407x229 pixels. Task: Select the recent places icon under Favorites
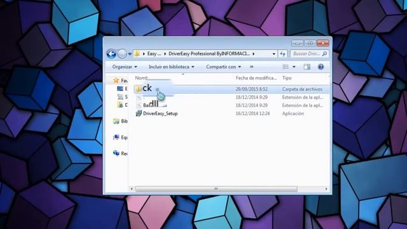click(x=120, y=97)
